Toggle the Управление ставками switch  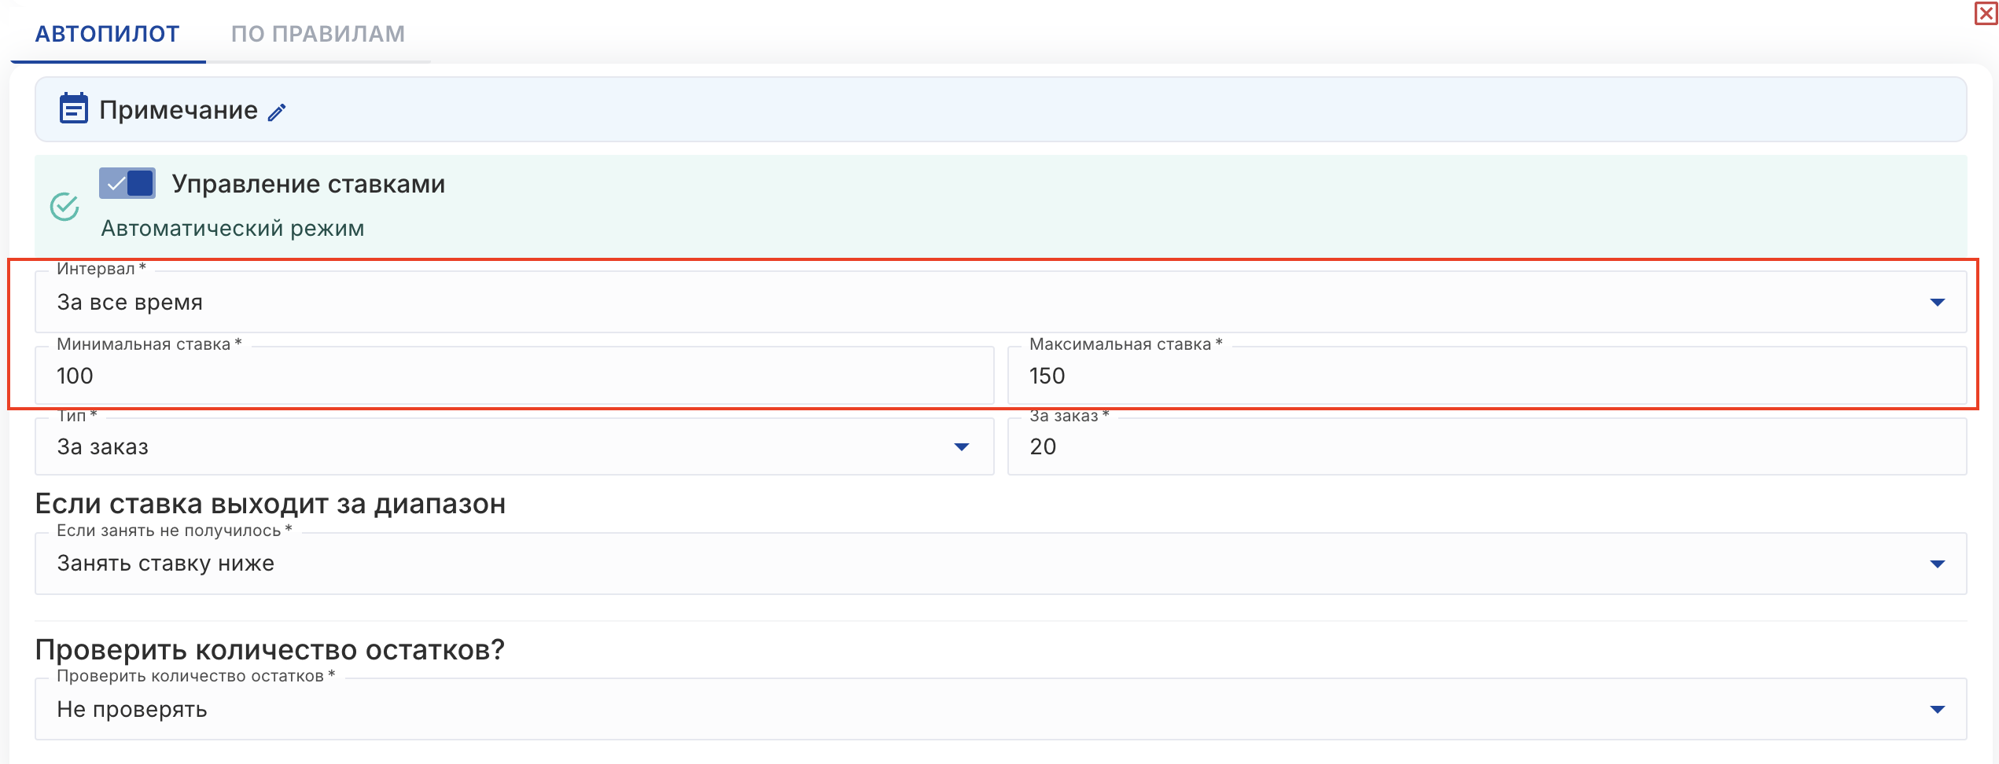pyautogui.click(x=127, y=184)
